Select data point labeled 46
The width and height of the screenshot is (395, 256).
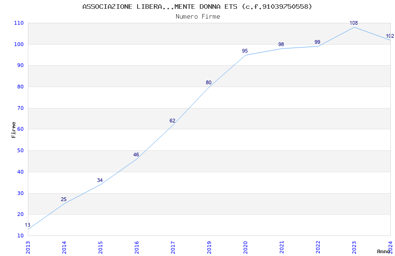pyautogui.click(x=136, y=155)
